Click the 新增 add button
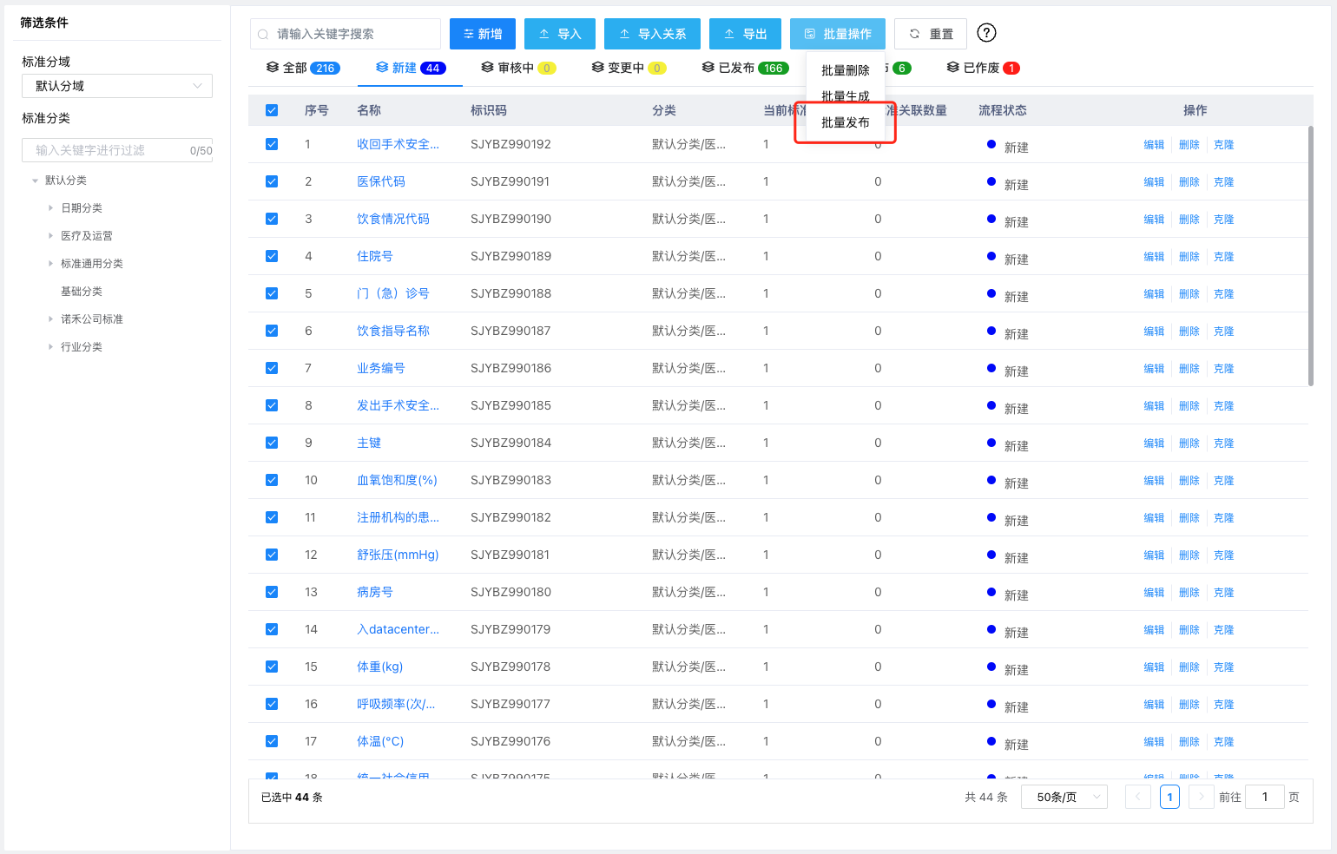This screenshot has width=1337, height=854. click(x=483, y=34)
